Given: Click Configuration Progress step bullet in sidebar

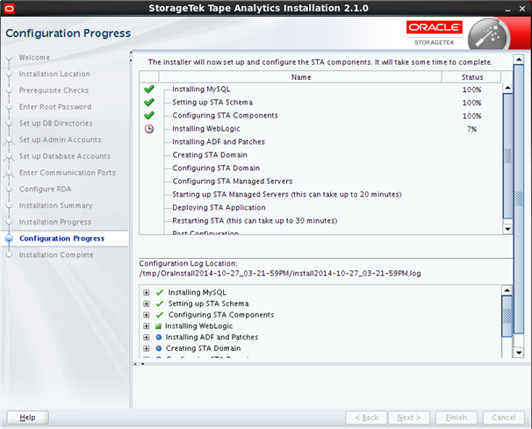Looking at the screenshot, I should 9,239.
